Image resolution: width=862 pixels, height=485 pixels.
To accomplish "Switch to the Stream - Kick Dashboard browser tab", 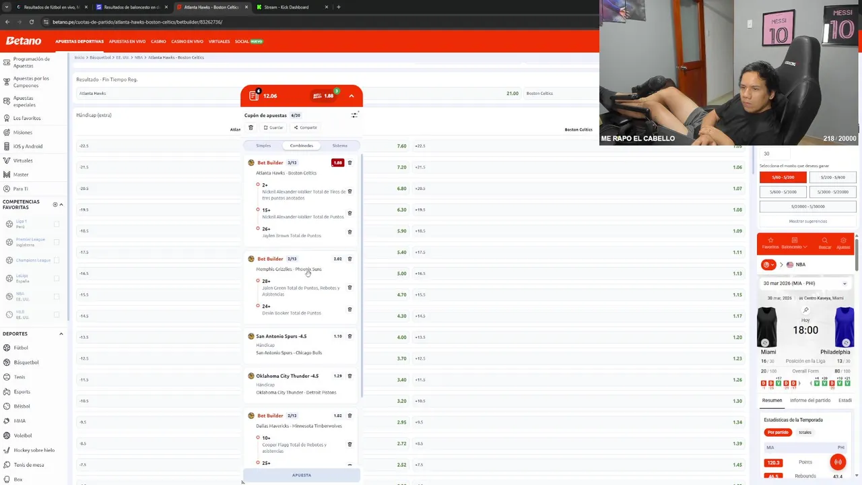I will coord(291,7).
